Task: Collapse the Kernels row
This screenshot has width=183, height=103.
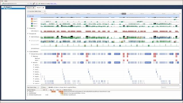Action: [x=32, y=62]
